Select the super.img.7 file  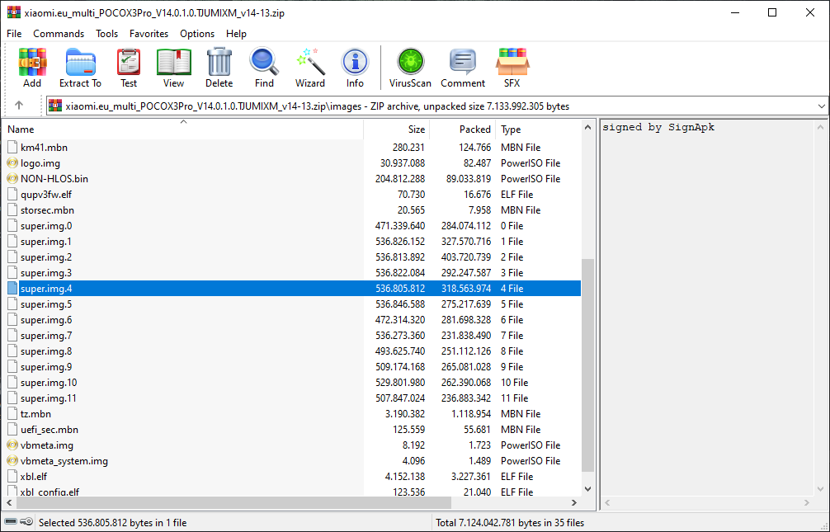tap(292, 336)
